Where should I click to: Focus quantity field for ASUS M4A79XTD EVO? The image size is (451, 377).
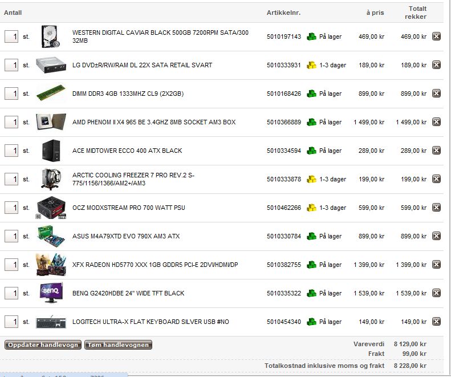click(x=11, y=236)
